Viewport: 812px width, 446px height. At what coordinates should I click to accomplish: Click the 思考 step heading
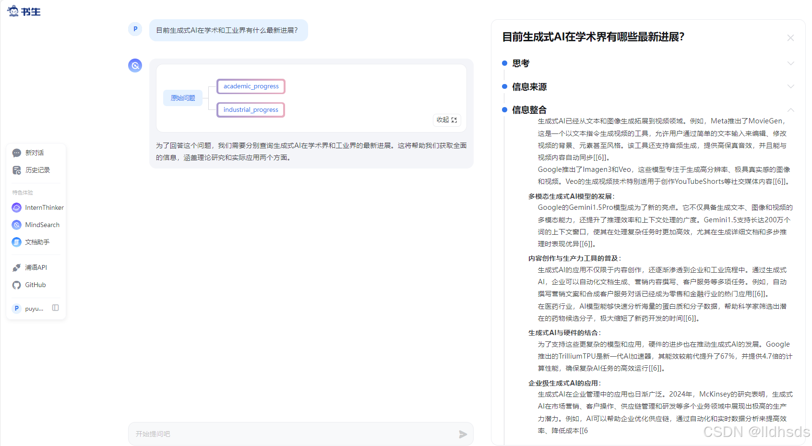coord(521,63)
